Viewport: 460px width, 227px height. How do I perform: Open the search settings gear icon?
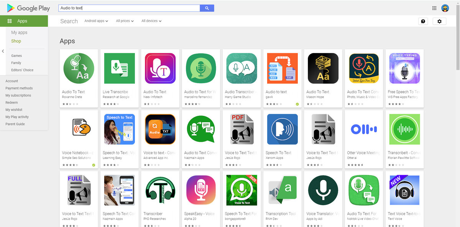click(x=439, y=21)
